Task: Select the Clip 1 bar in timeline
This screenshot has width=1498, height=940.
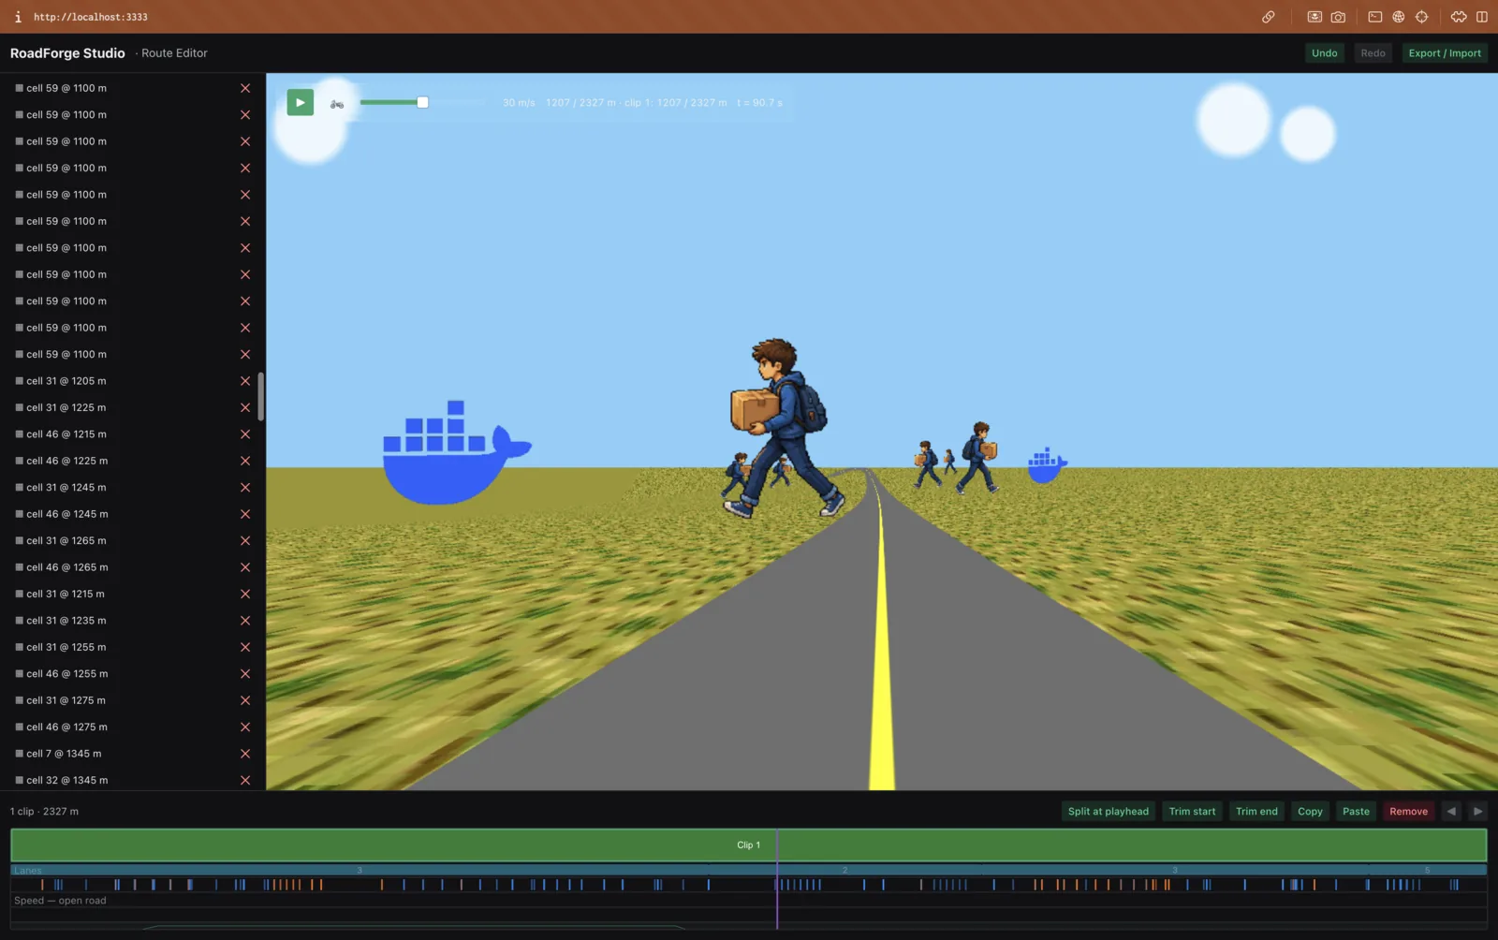Action: [x=748, y=845]
